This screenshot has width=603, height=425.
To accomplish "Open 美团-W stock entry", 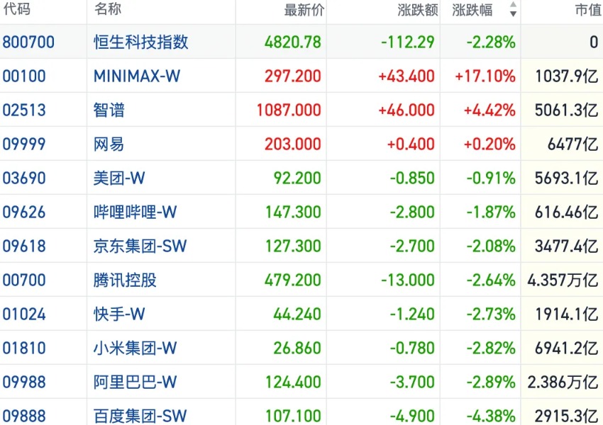I will point(301,178).
